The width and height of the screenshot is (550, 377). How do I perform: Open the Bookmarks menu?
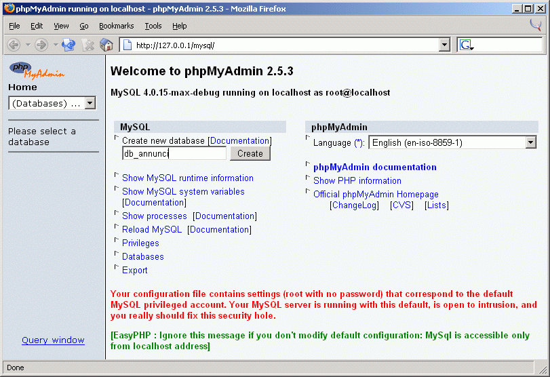point(117,26)
